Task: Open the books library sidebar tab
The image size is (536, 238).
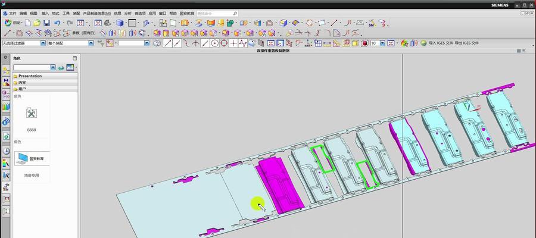Action: point(6,107)
